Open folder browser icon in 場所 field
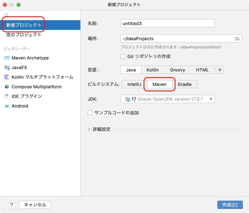The height and width of the screenshot is (213, 249). coord(237,39)
